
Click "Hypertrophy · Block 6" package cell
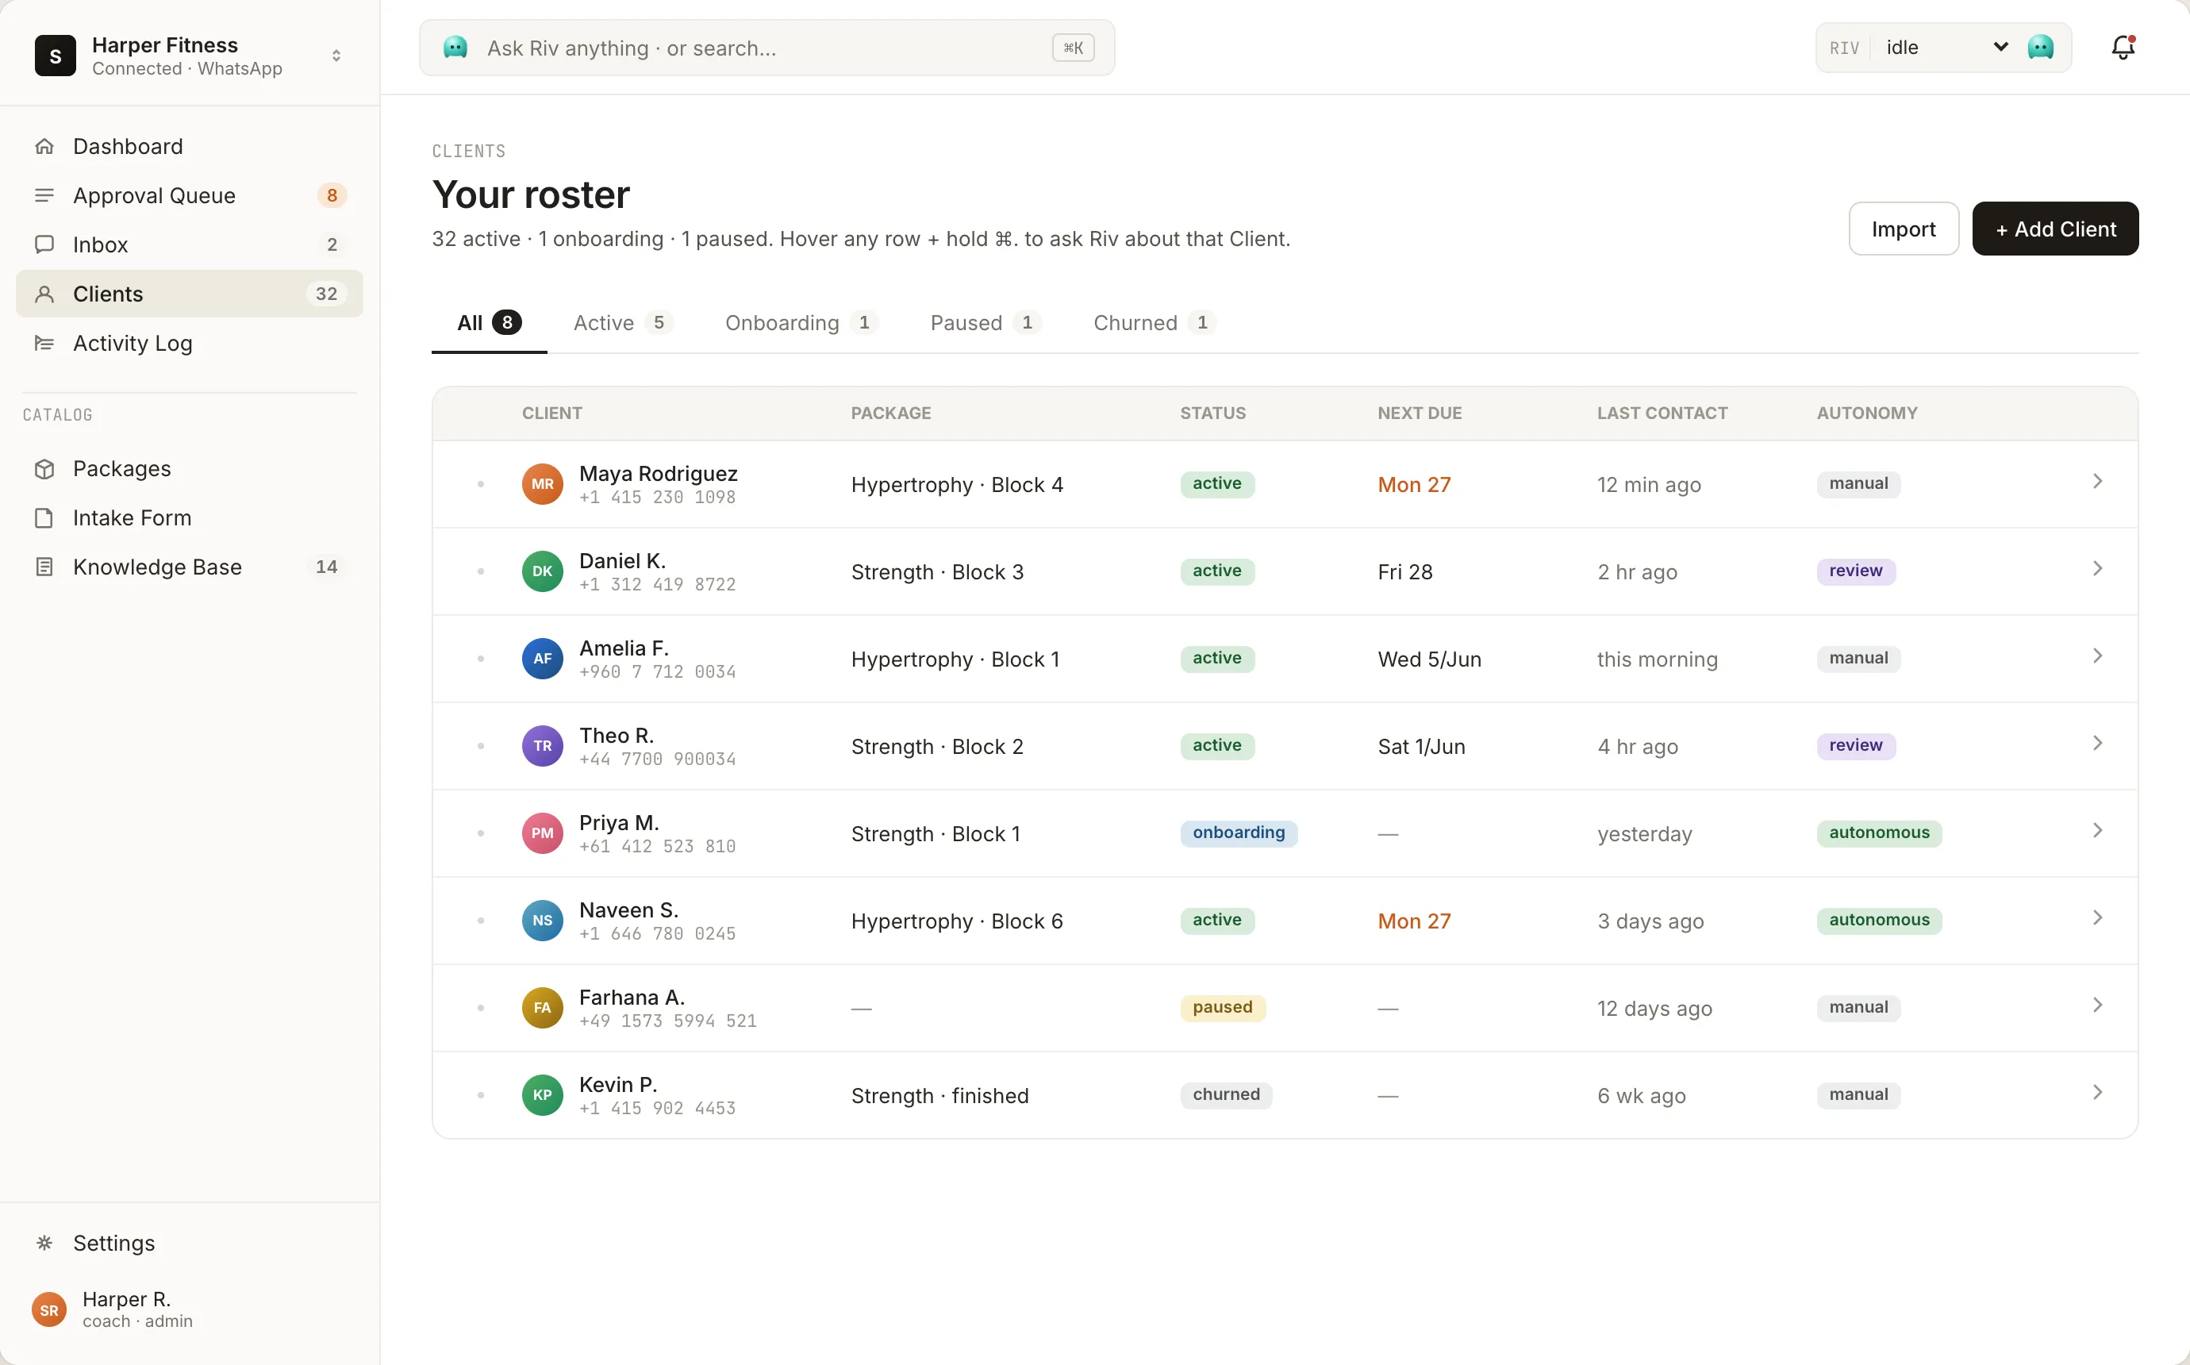(956, 921)
